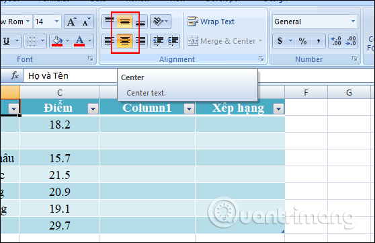Open the Font dialog launcher
The width and height of the screenshot is (375, 243).
(x=91, y=59)
